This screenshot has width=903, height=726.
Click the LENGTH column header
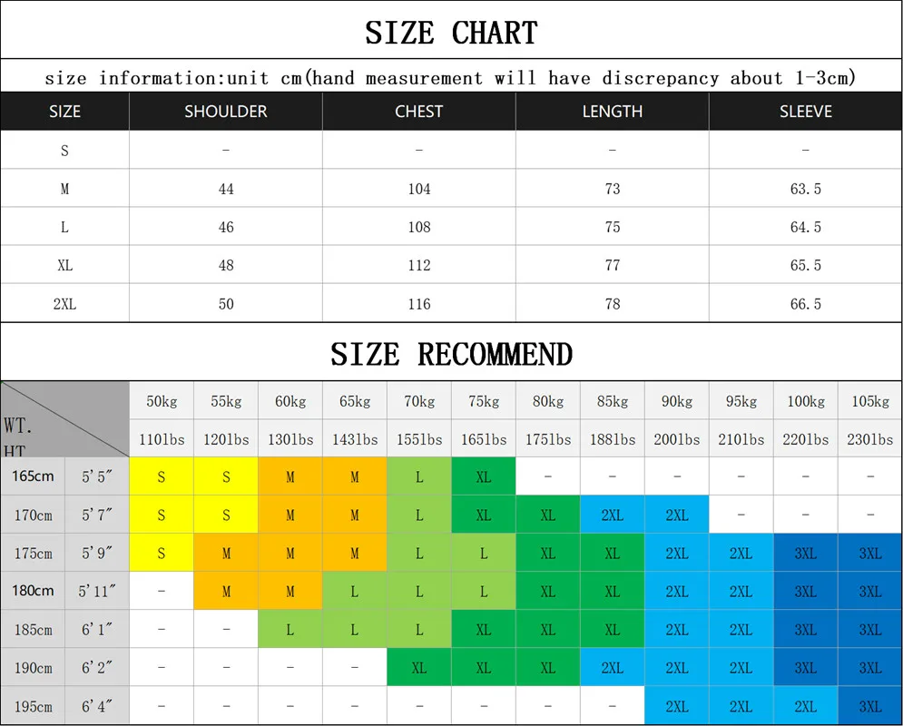(x=613, y=111)
